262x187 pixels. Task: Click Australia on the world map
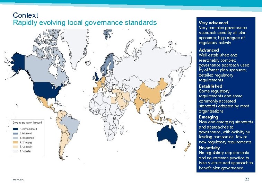coord(167,136)
